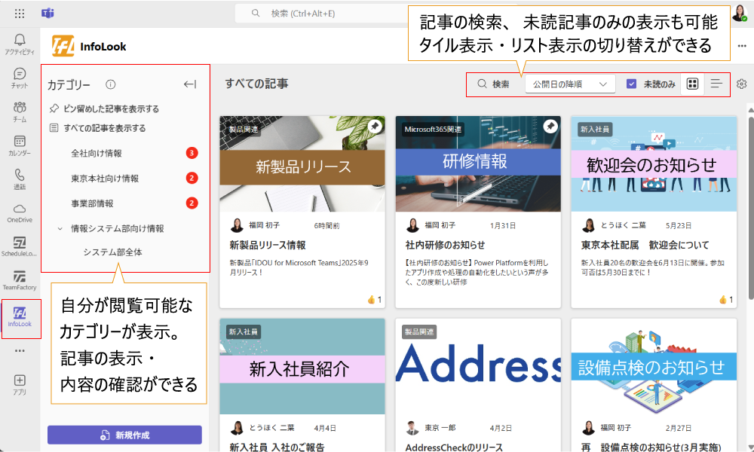Collapse the 情報システム部向け情報 category

tap(60, 228)
